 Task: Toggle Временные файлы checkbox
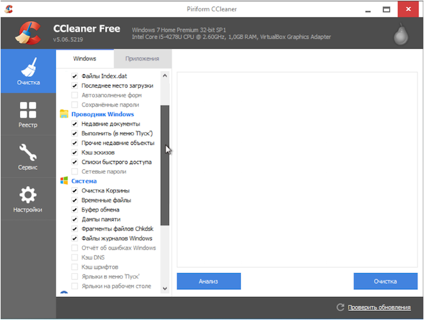(x=75, y=200)
